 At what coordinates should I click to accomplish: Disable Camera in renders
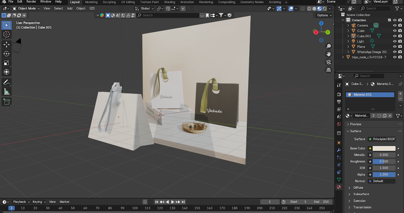(400, 25)
